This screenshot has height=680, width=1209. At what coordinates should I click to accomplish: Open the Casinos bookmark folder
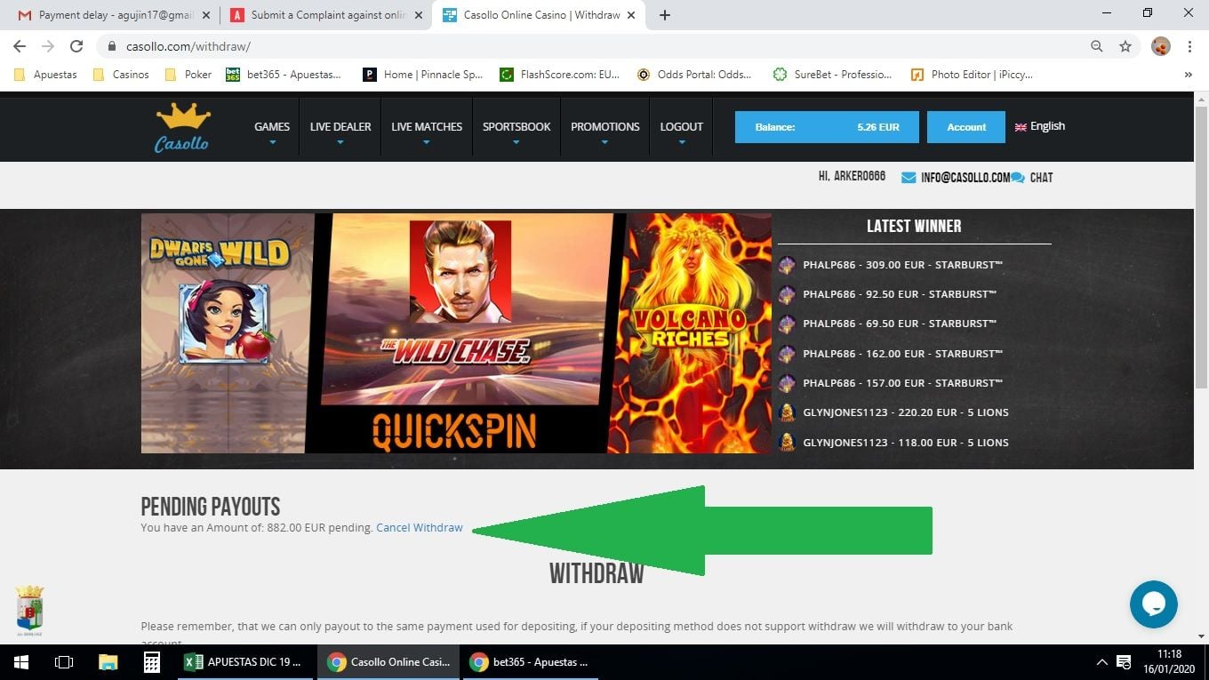click(121, 75)
